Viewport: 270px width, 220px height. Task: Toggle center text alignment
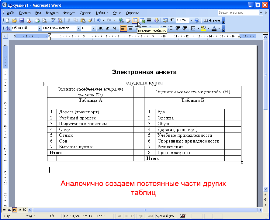point(130,28)
